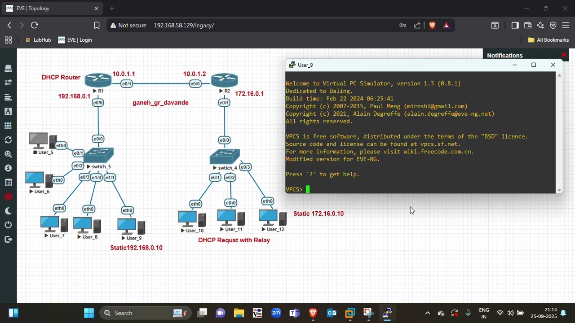This screenshot has width=575, height=323.
Task: Click the User_6 PC node
Action: (x=39, y=180)
